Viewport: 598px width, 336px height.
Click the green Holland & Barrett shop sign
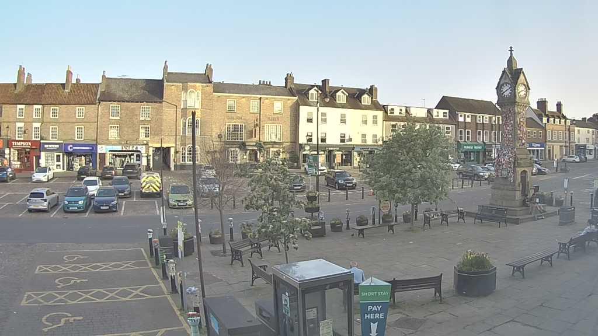[471, 146]
